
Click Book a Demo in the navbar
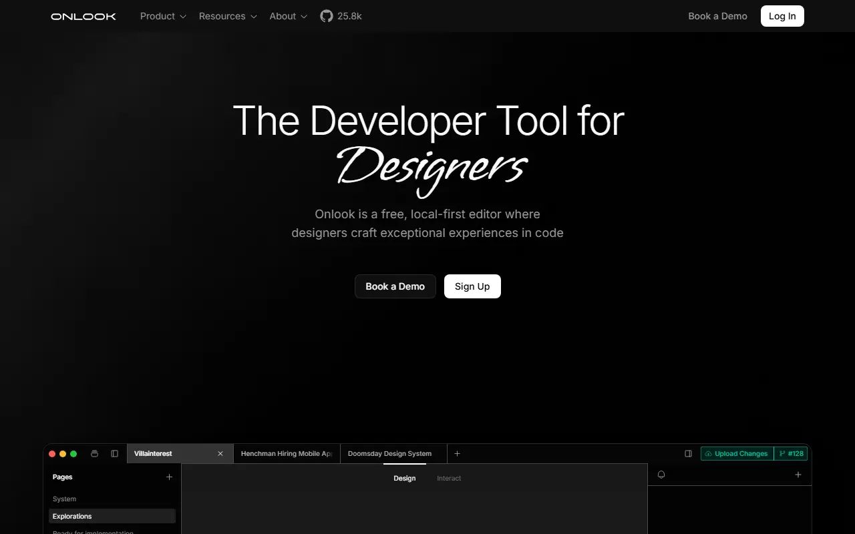click(x=718, y=16)
